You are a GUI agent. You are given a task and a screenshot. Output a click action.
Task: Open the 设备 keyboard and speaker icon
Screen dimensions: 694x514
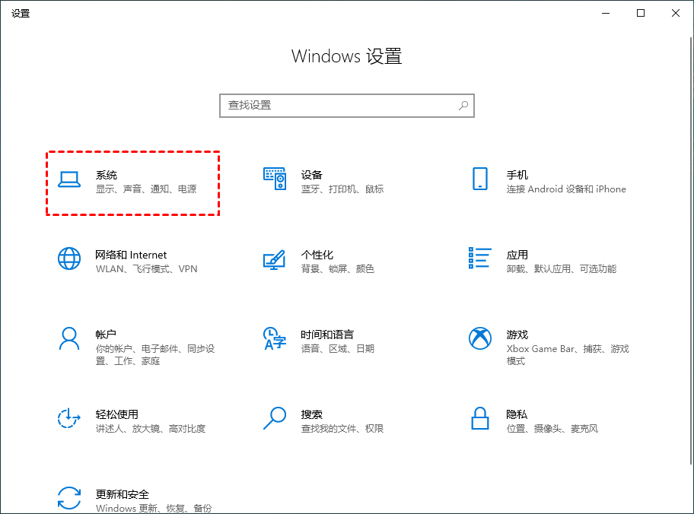275,179
